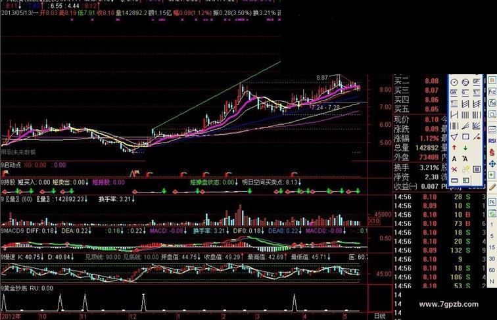Screen dimensions: 497x320
Task: Click the 9持股 indicator title
Action: [x=8, y=182]
